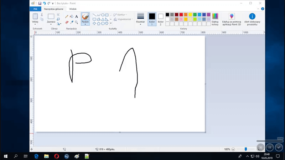Select the Color picker eyedropper tool
The width and height of the screenshot is (285, 160).
[72, 22]
